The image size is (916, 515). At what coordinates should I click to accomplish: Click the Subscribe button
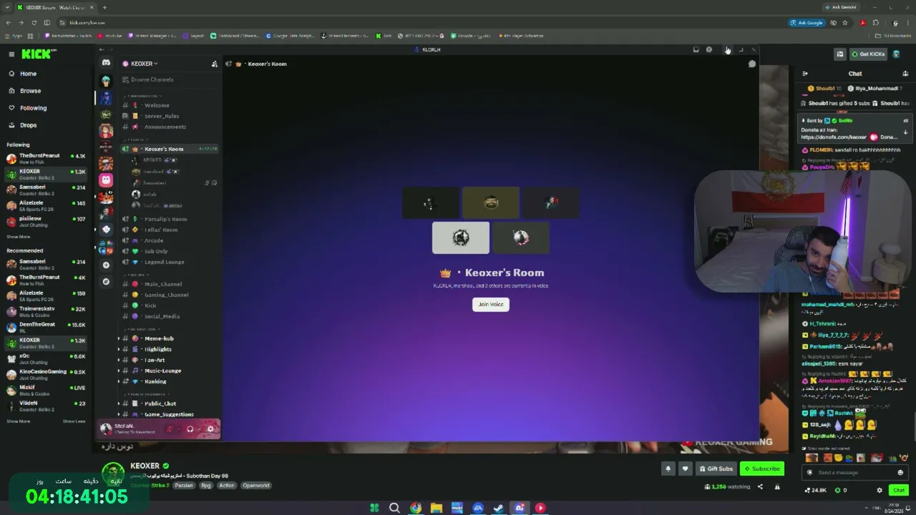point(761,469)
